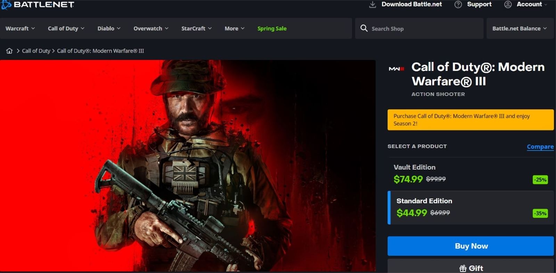Open the Account dropdown chevron
This screenshot has width=556, height=273.
coord(546,5)
